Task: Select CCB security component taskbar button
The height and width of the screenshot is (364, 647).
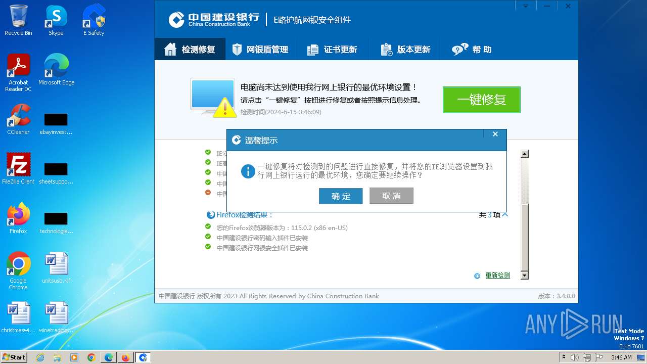Action: tap(143, 357)
